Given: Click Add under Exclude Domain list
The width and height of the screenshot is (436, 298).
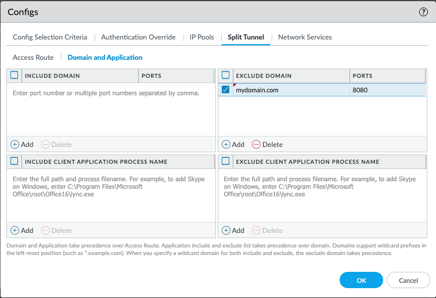Looking at the screenshot, I should (233, 144).
